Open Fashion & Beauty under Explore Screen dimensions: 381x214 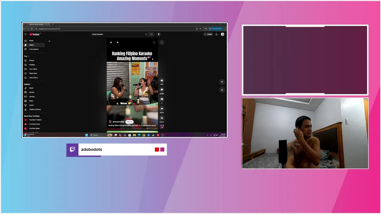click(34, 109)
